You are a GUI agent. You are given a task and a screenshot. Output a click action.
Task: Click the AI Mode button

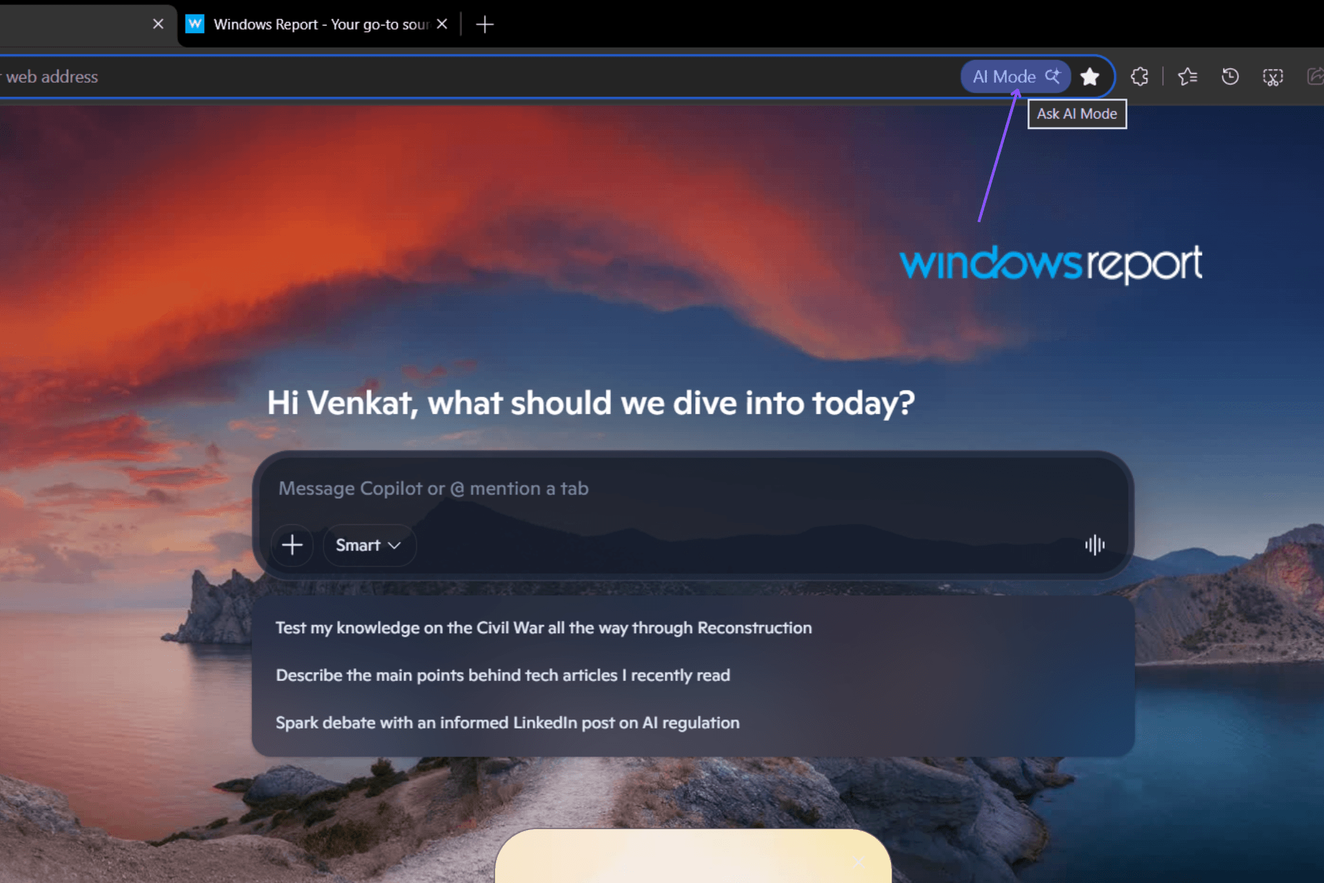tap(1015, 77)
